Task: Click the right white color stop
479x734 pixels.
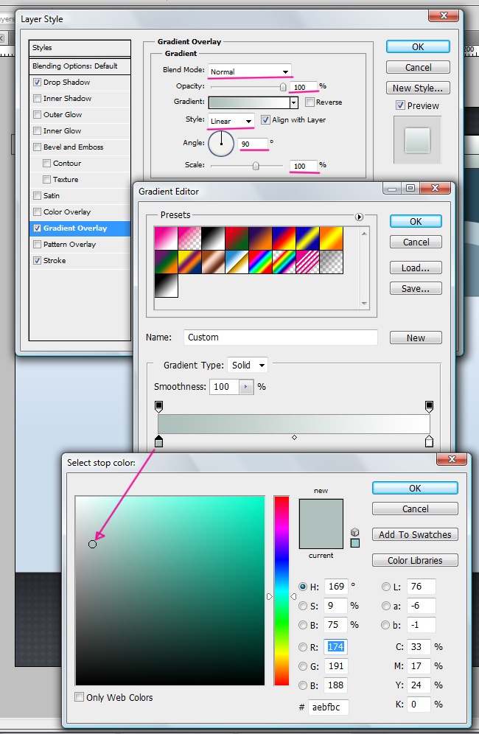Action: pyautogui.click(x=429, y=441)
